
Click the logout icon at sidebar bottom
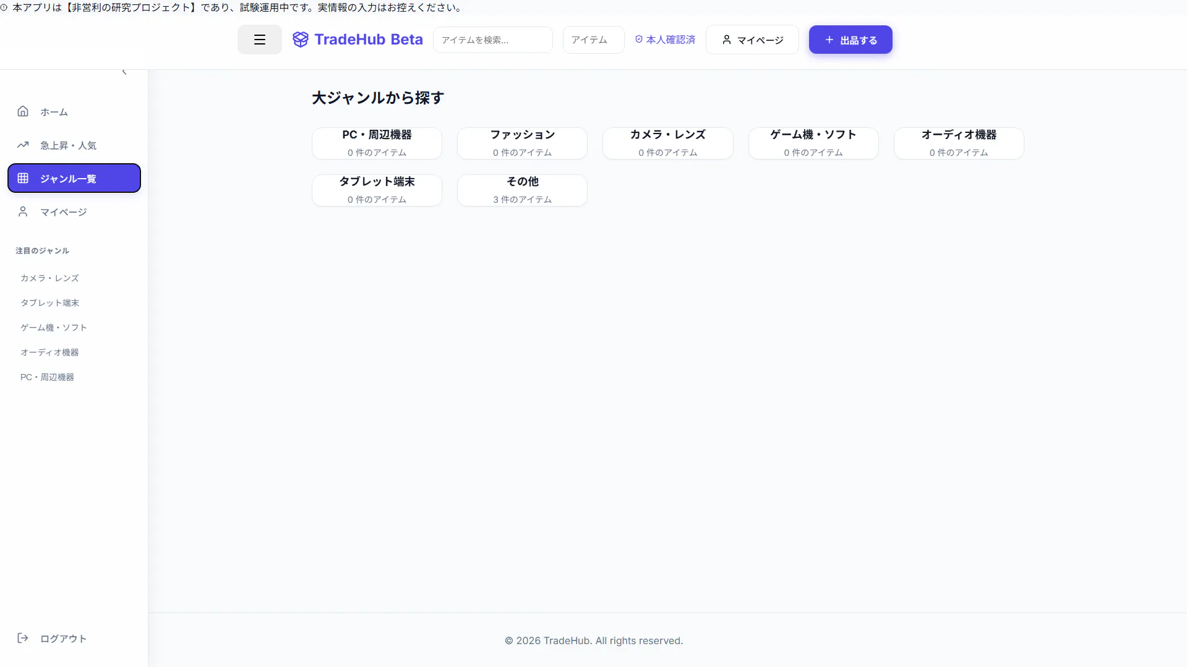(x=23, y=638)
